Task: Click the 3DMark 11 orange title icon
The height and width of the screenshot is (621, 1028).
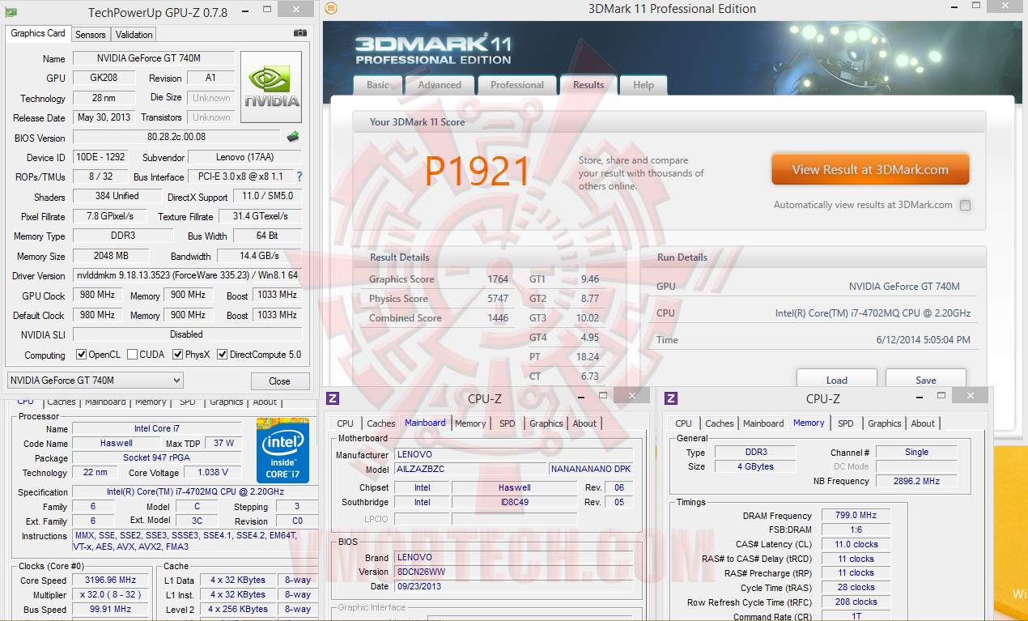Action: pos(331,8)
